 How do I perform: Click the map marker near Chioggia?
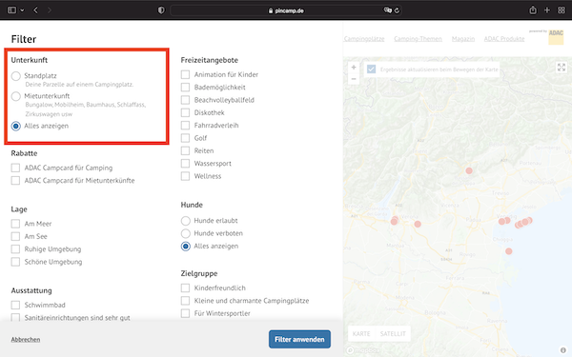coord(508,251)
